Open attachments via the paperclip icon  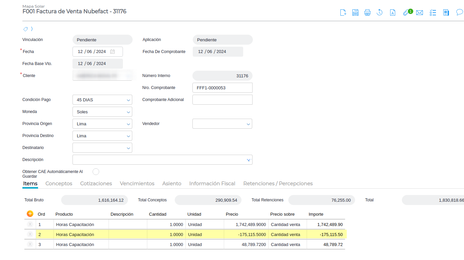pos(406,13)
